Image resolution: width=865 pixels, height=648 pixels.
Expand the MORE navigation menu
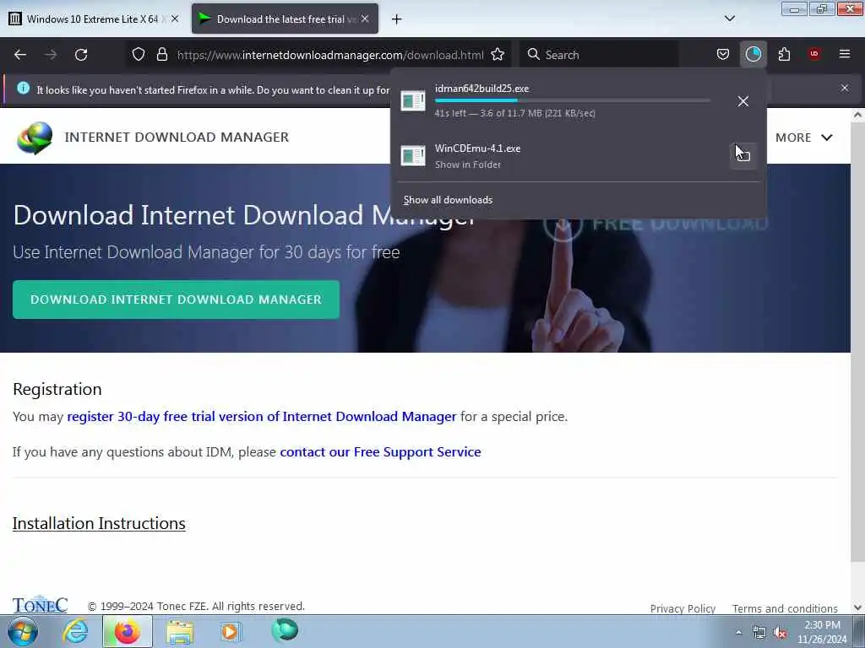tap(804, 138)
